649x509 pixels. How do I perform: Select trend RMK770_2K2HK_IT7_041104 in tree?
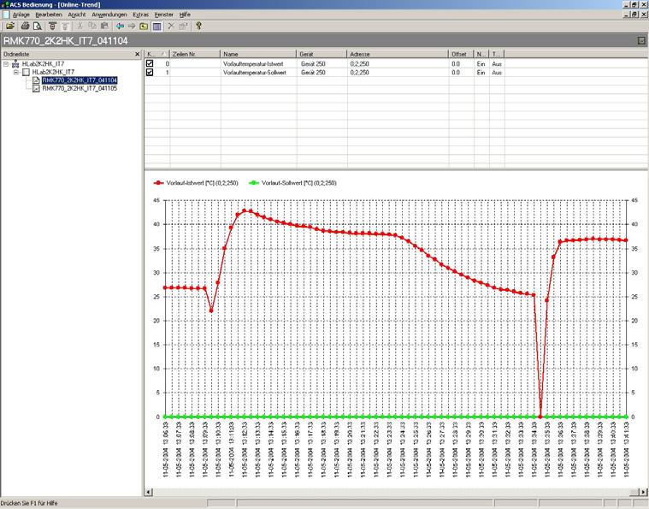click(x=80, y=80)
